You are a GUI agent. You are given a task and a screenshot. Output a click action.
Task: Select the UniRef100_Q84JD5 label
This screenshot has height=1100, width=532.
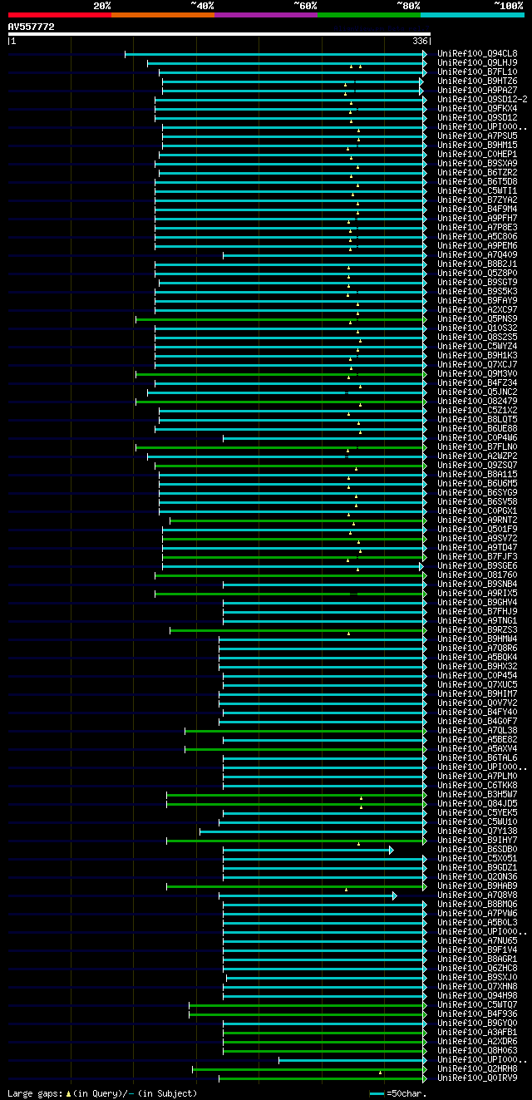[477, 804]
